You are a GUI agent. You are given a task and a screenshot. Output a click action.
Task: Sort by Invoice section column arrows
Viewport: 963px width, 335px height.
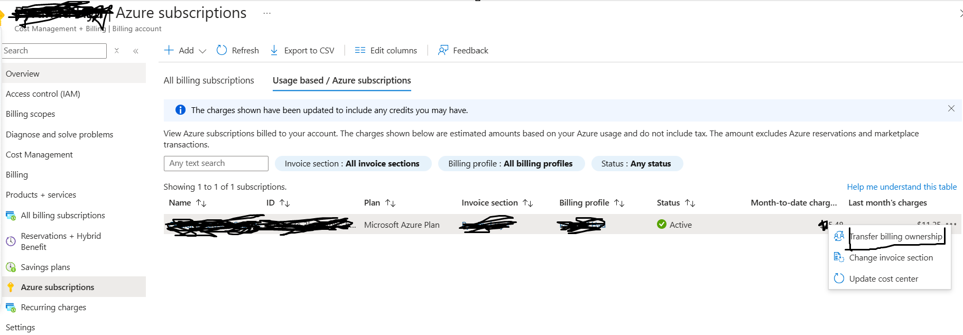coord(528,203)
